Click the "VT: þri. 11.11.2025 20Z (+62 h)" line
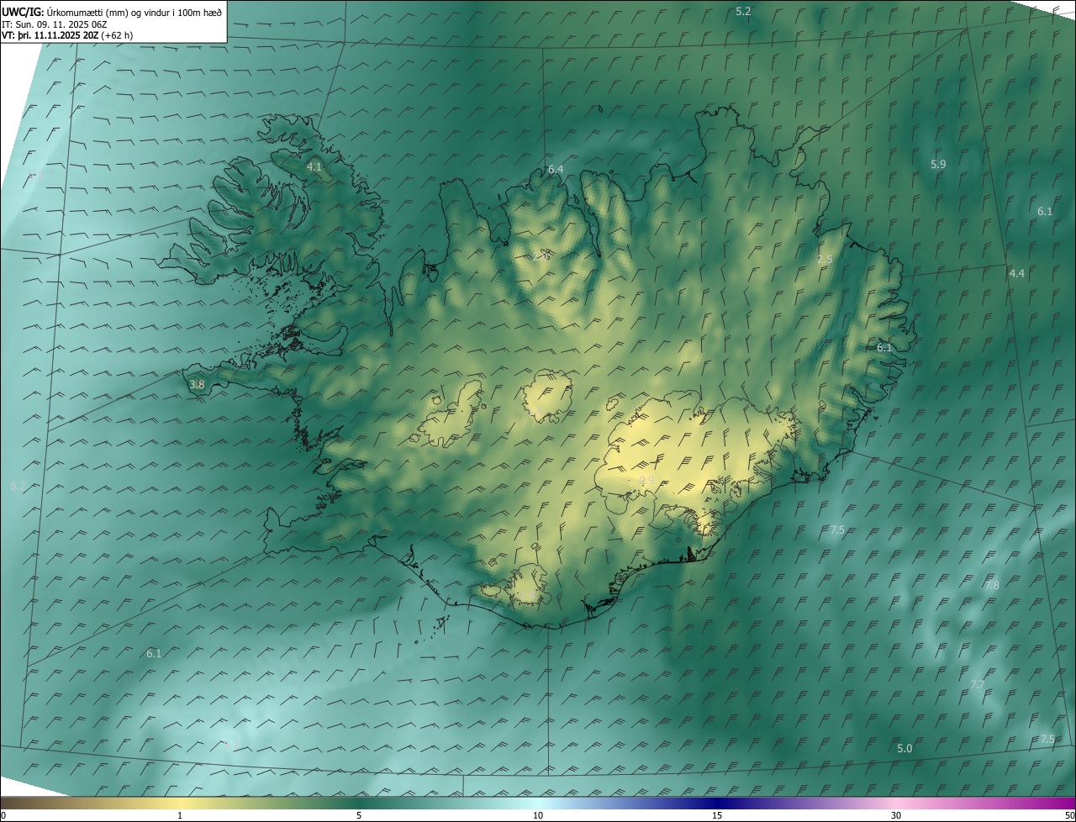Screen dimensions: 1076x822 pos(67,35)
